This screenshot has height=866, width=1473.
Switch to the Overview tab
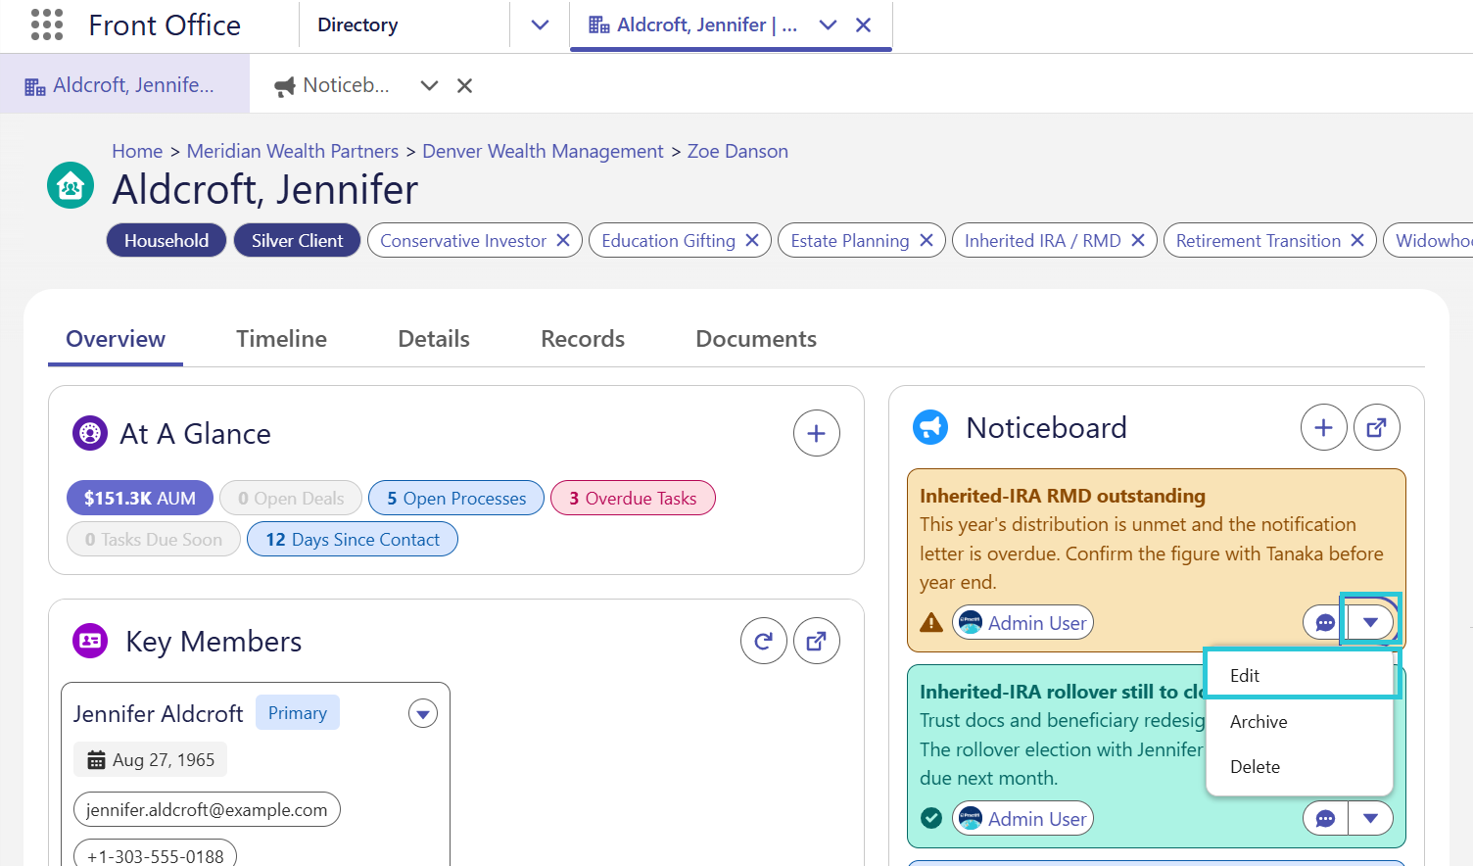pos(116,339)
